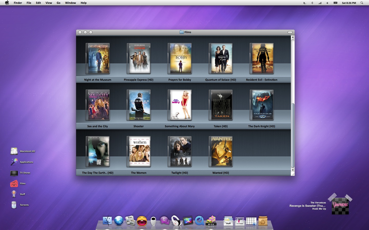Open the Downloads stack in the dock
The width and height of the screenshot is (369, 230).
tap(240, 221)
